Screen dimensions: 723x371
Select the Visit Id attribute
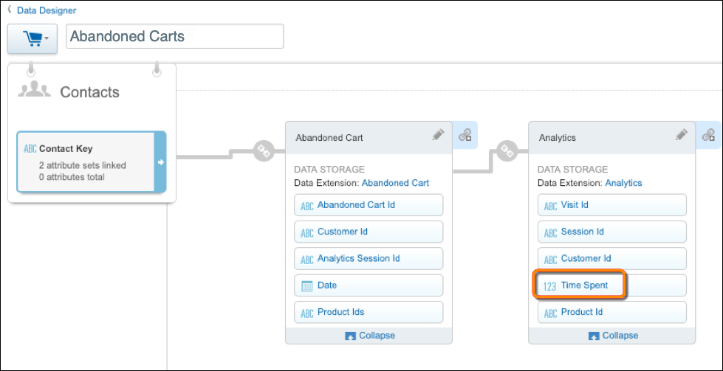[x=612, y=205]
